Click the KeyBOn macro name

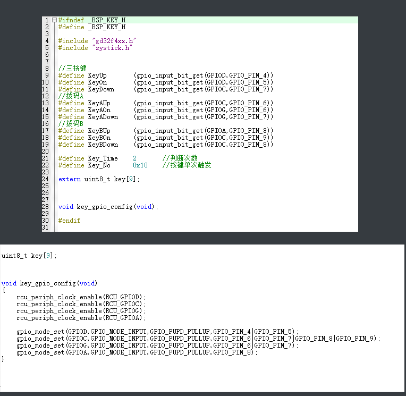(99, 138)
